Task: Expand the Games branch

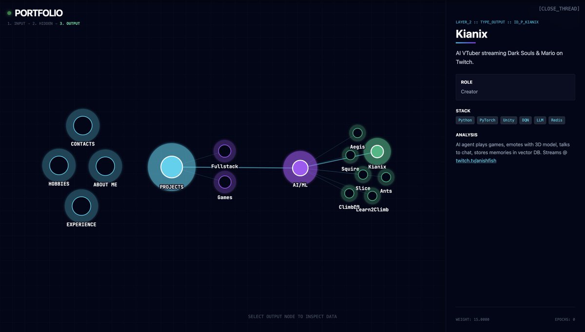Action: coord(225,182)
